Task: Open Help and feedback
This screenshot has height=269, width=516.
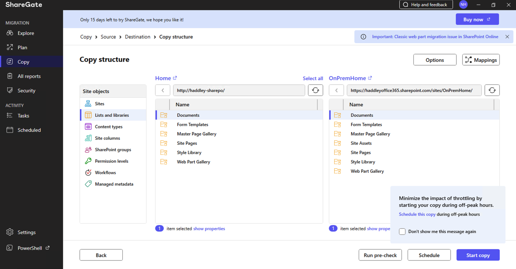Action: (x=426, y=5)
